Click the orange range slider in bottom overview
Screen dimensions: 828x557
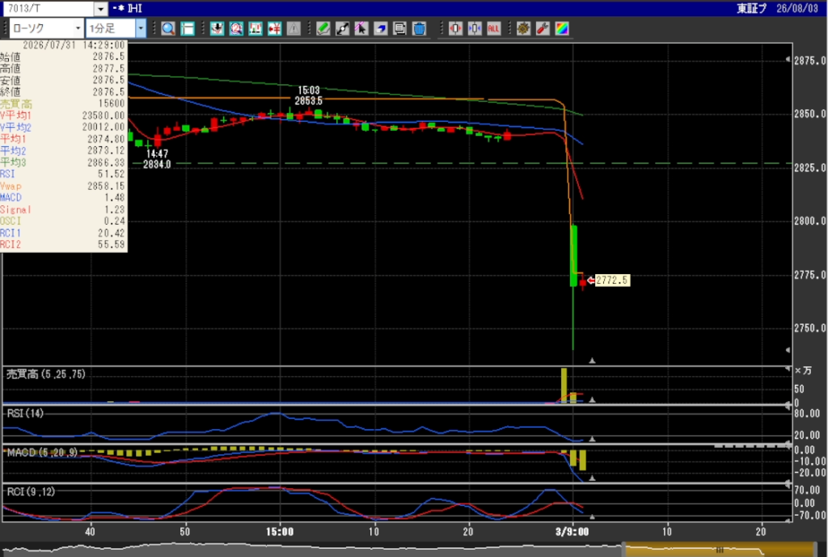719,550
